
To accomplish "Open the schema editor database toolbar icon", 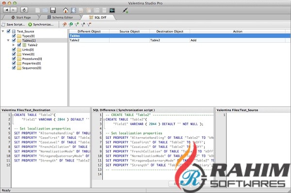I will [73, 10].
